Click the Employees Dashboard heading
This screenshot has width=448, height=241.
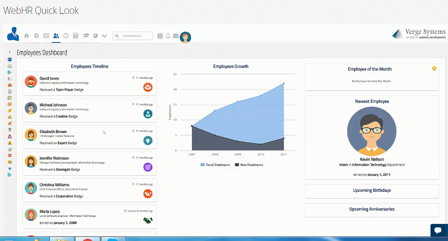[42, 53]
